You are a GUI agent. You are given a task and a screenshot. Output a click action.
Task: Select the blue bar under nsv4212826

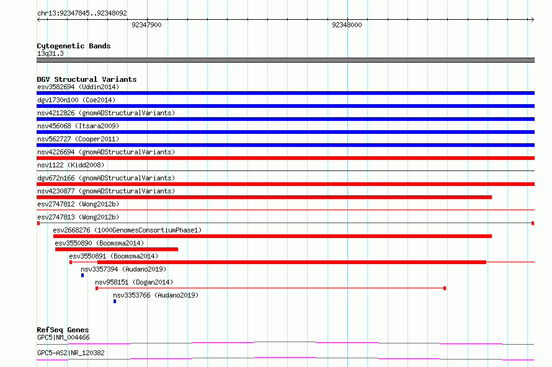(285, 119)
